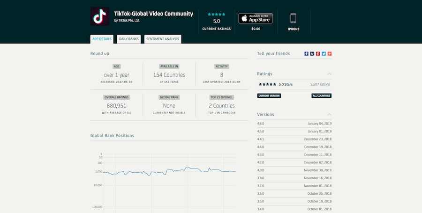Share on Tumblr
422x213 pixels.
[x=312, y=54]
